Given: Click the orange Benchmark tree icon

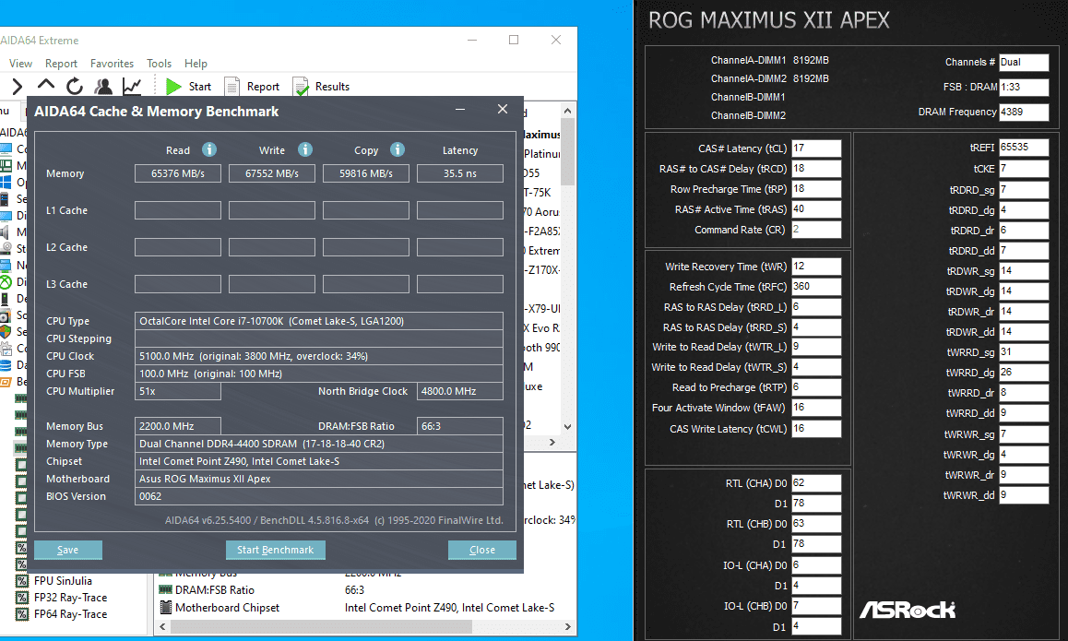Looking at the screenshot, I should coord(6,382).
